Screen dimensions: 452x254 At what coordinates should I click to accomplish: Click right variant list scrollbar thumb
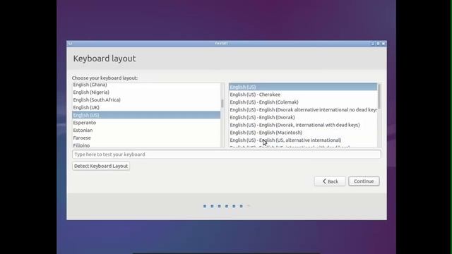(379, 96)
